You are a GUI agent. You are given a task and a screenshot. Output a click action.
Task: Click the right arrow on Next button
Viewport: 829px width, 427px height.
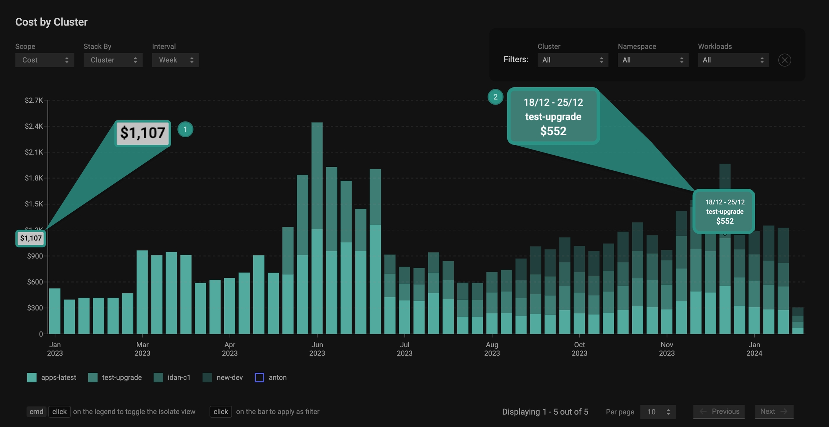[784, 412]
